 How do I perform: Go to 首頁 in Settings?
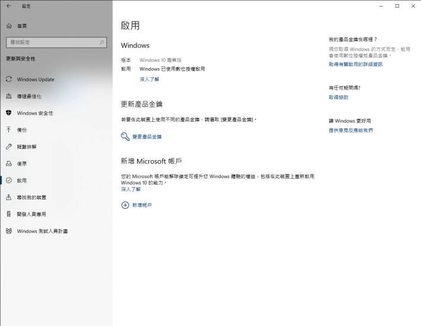tap(22, 26)
